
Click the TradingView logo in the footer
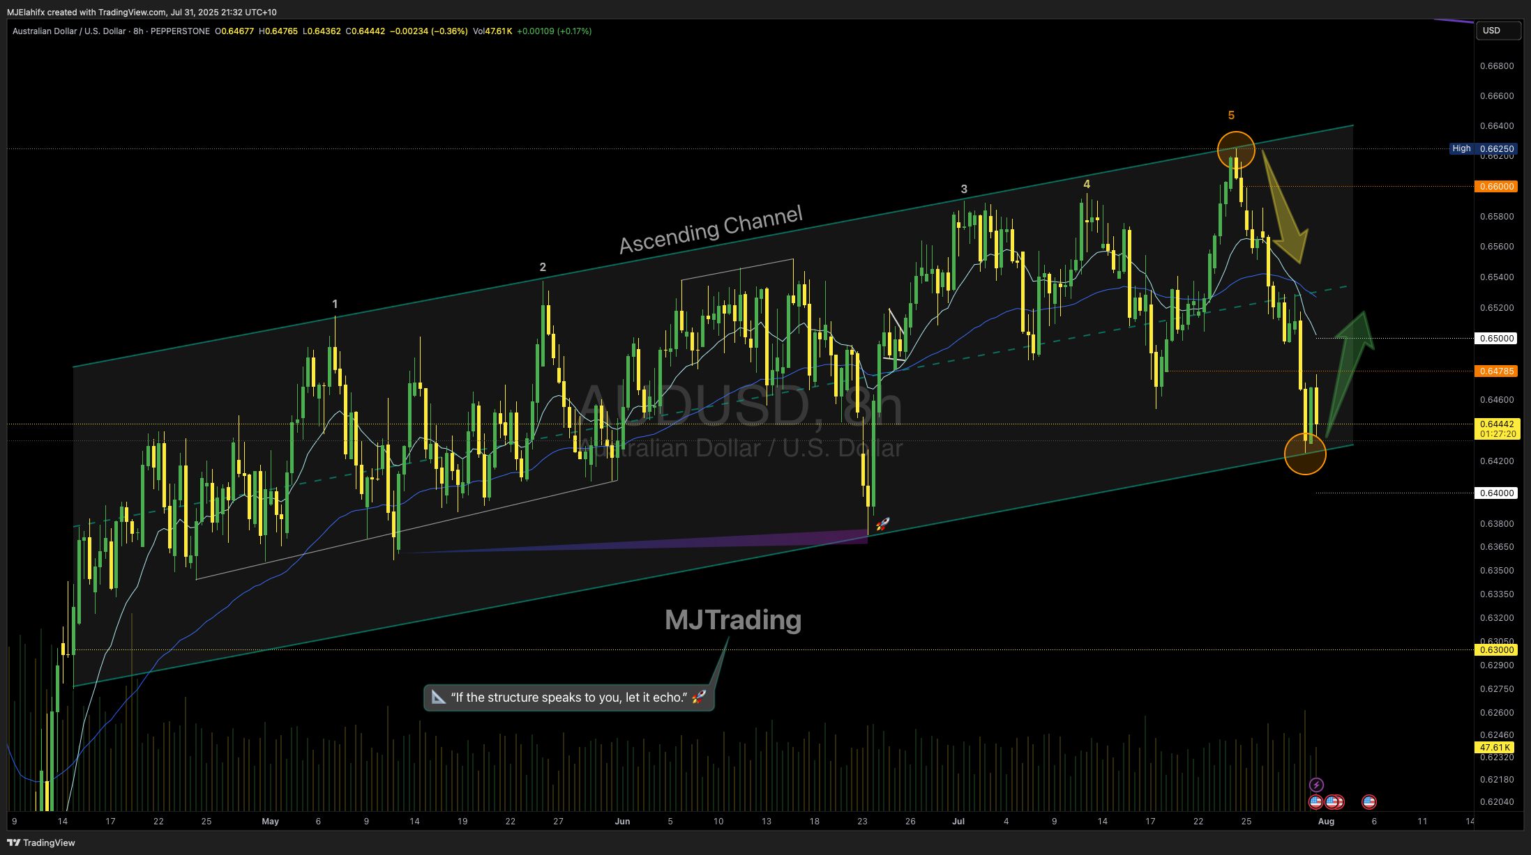(41, 842)
